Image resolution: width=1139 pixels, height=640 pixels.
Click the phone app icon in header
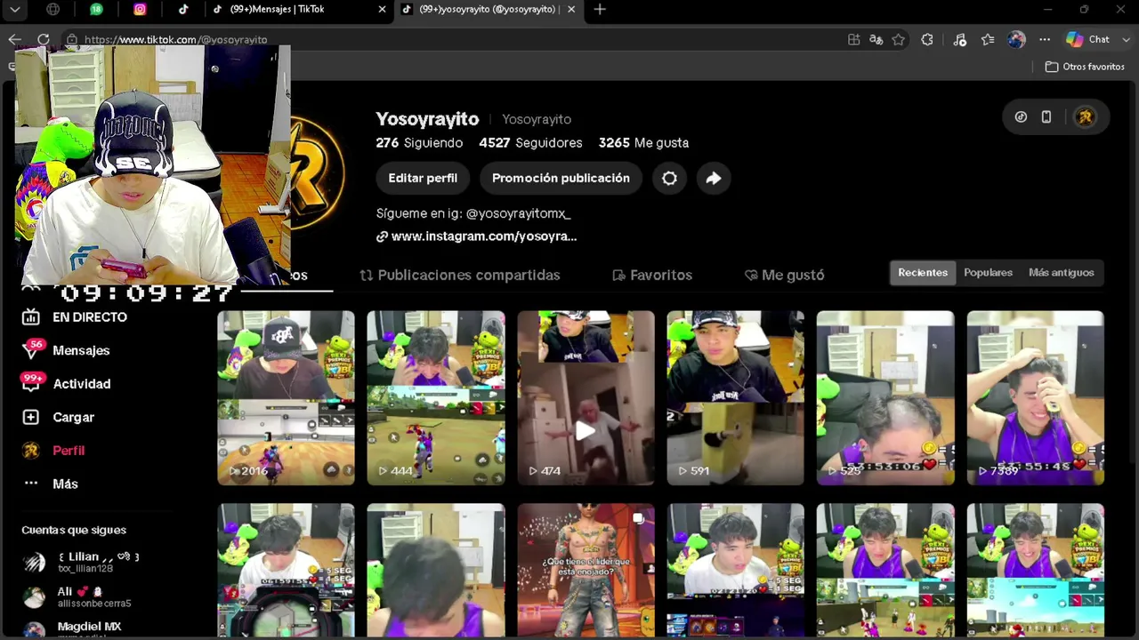[x=1046, y=116]
